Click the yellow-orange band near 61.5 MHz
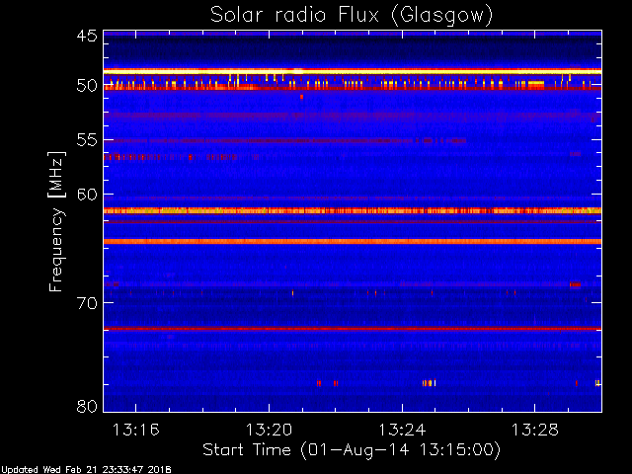Screen dimensions: 632x474 (353, 210)
